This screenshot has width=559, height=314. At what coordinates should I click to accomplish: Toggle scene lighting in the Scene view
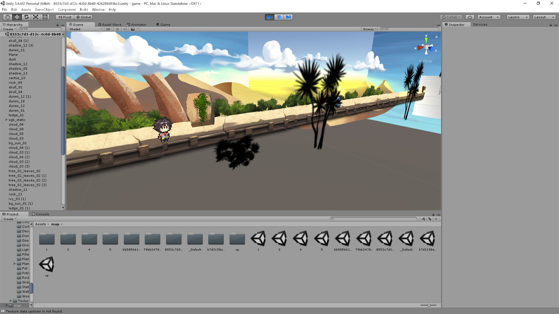(117, 29)
